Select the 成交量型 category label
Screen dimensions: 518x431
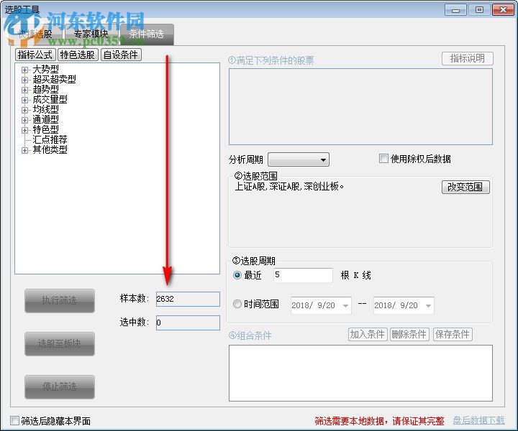click(50, 99)
